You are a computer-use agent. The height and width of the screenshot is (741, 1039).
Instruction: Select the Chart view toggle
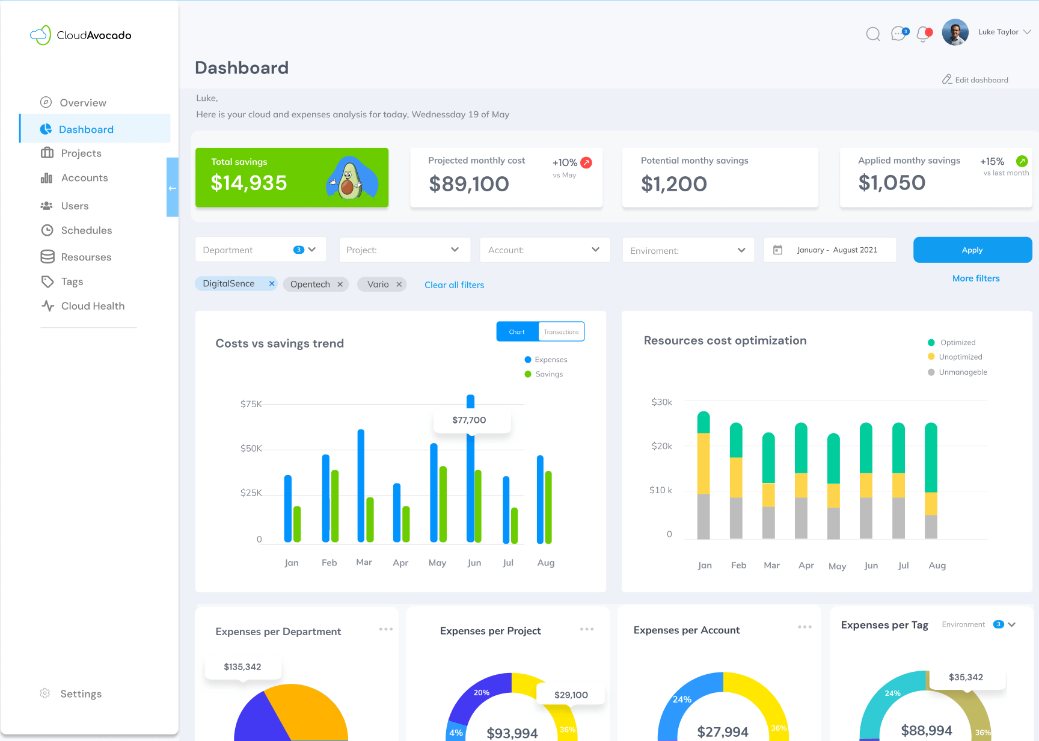[516, 332]
